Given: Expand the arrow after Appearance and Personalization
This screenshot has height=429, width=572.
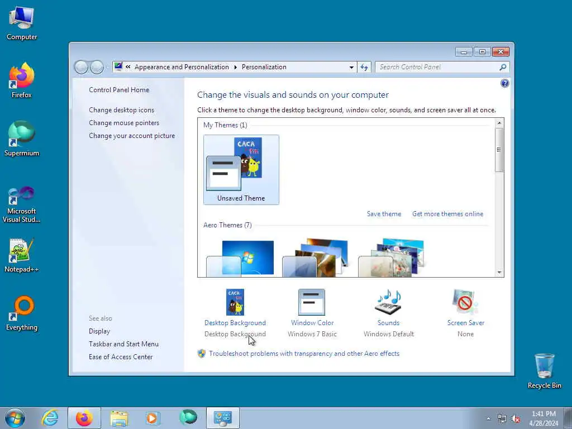Looking at the screenshot, I should pos(235,67).
